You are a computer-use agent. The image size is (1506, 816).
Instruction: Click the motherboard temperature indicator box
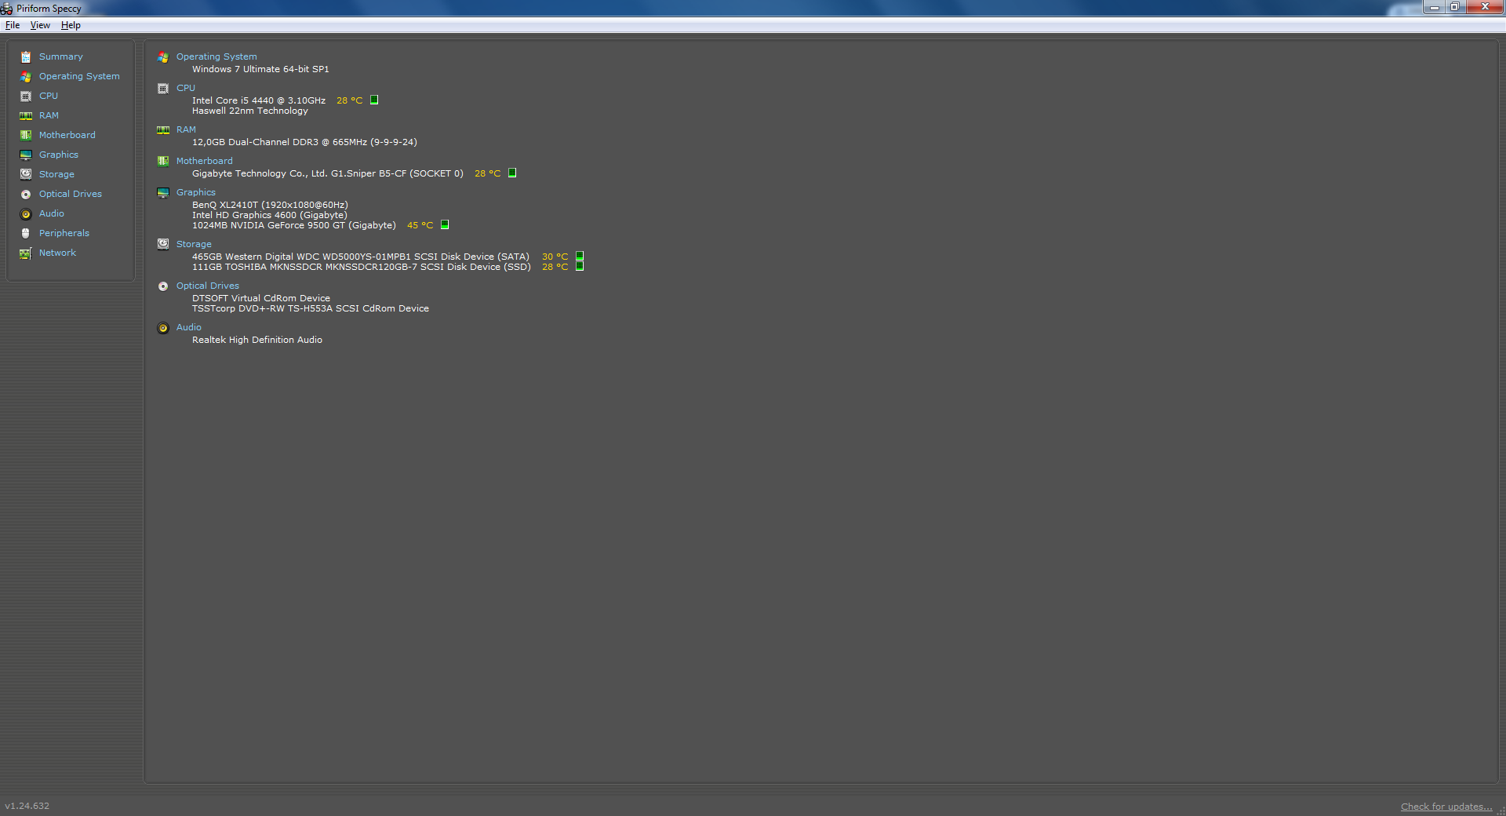point(512,173)
